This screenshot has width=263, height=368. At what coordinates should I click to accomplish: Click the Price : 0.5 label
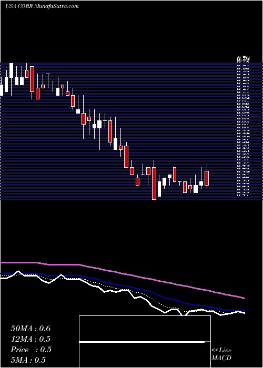coord(31,350)
